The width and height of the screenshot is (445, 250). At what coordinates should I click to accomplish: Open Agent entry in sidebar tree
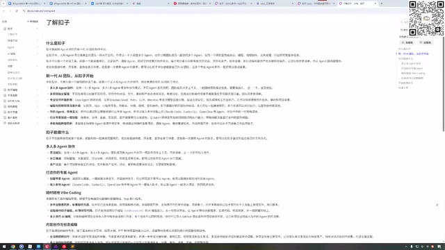pyautogui.click(x=11, y=47)
